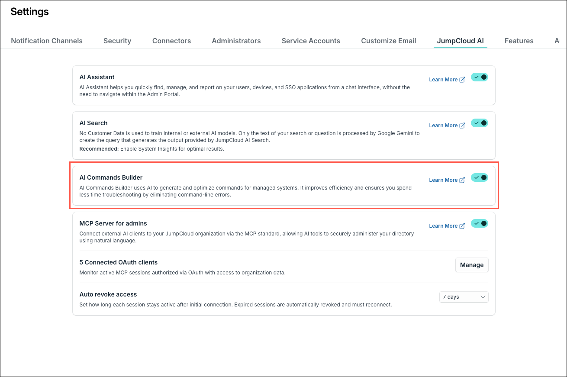Open the AI Commands Builder Learn More link
The image size is (567, 377).
[443, 180]
